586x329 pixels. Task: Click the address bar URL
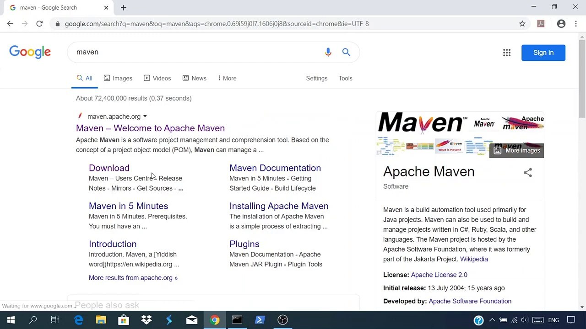click(217, 24)
